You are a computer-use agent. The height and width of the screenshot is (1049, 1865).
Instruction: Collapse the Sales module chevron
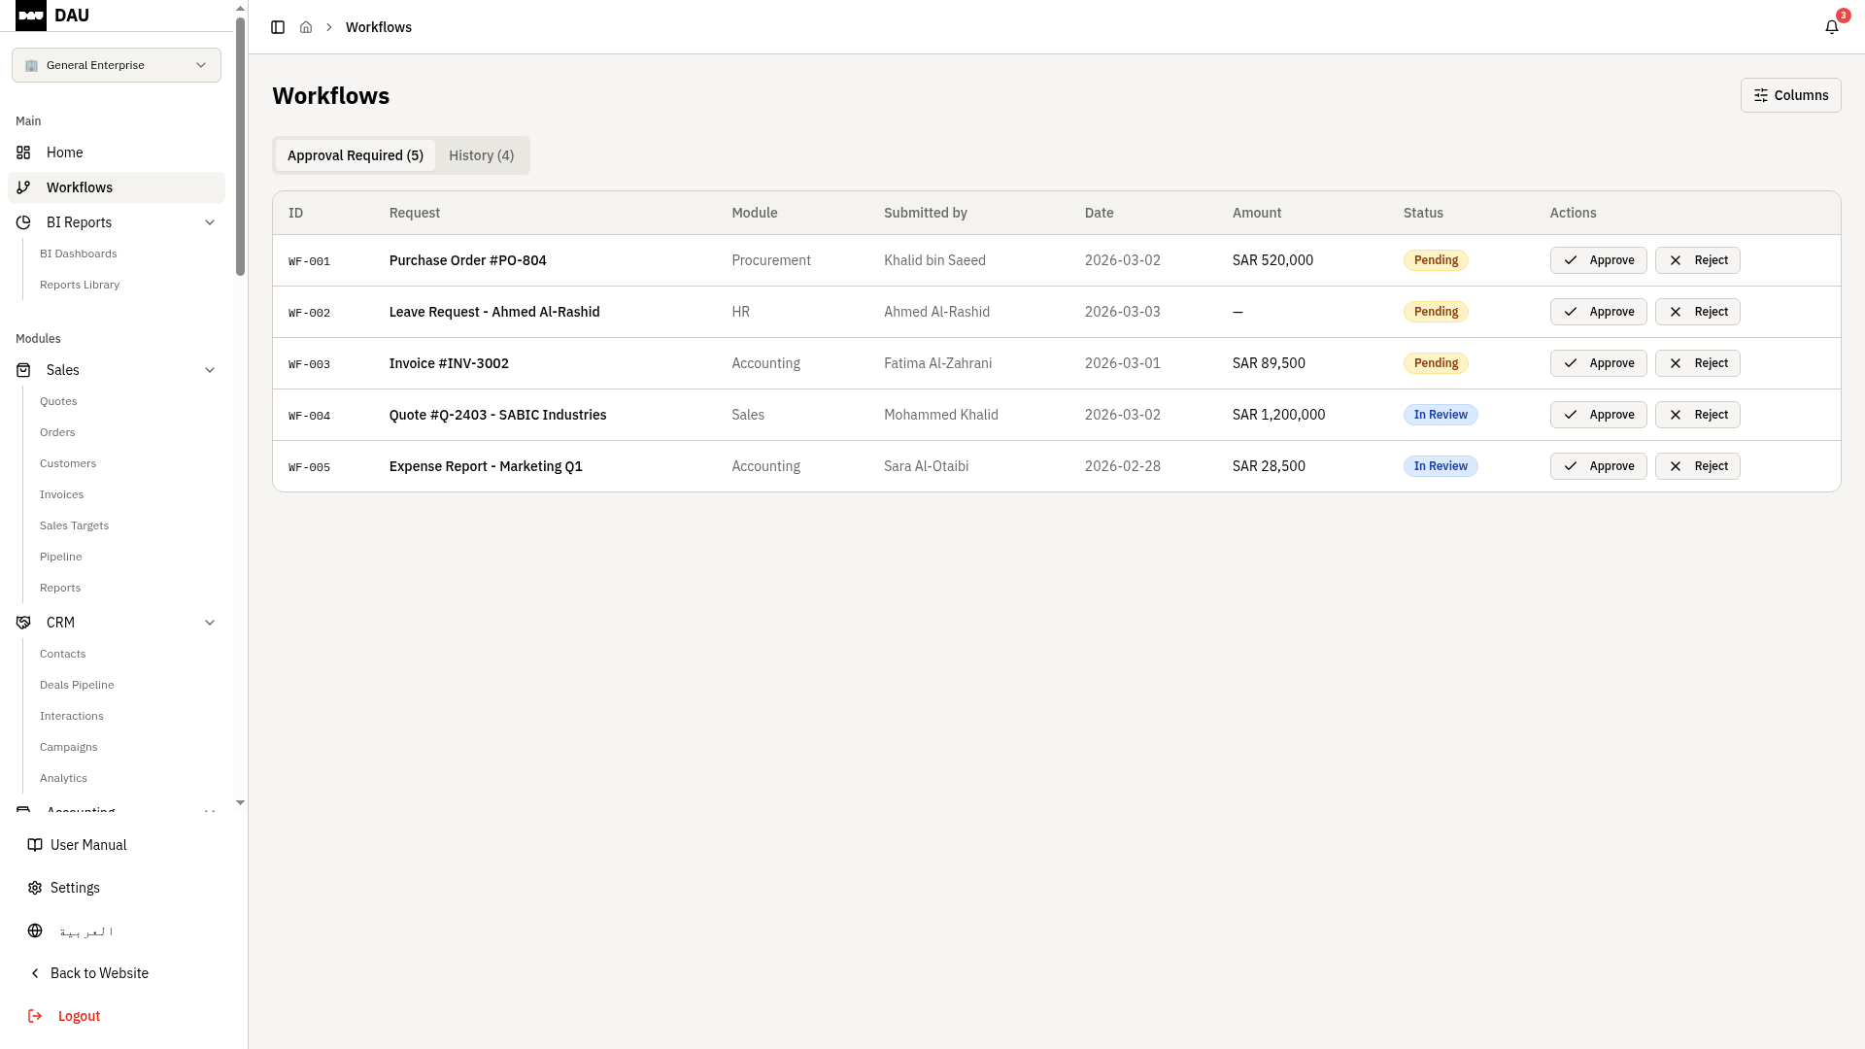210,370
